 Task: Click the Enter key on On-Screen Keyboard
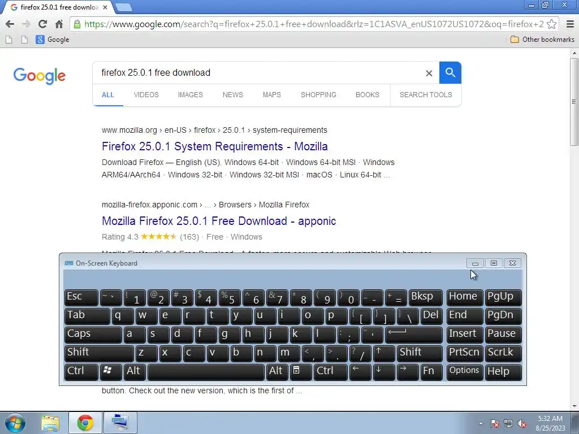[x=413, y=334]
